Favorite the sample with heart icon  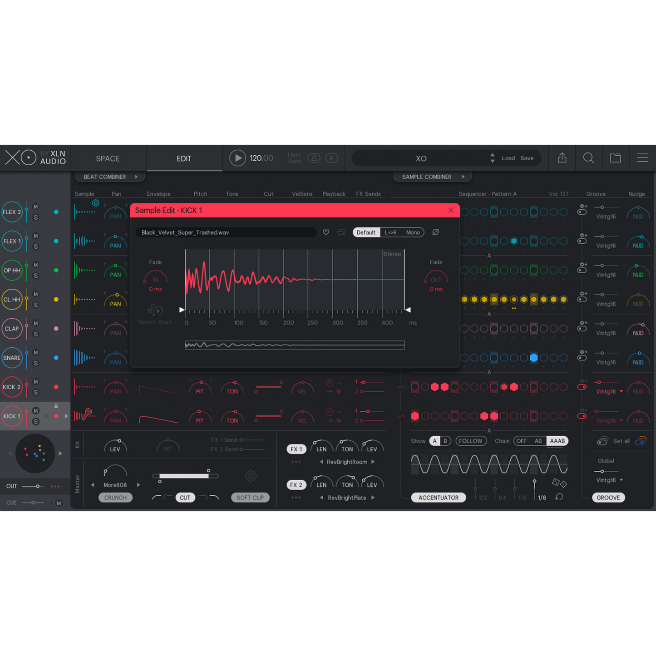[326, 232]
